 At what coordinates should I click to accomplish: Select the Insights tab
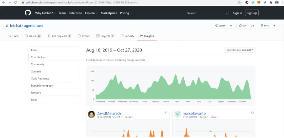click(147, 36)
